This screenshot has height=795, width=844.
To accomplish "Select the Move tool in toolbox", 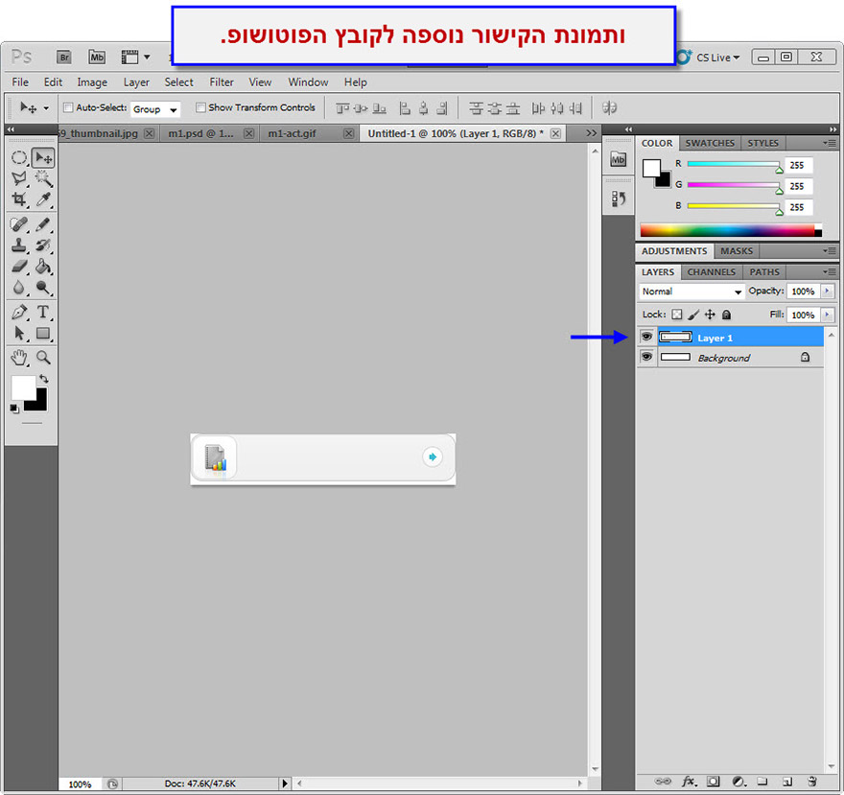I will pos(43,157).
